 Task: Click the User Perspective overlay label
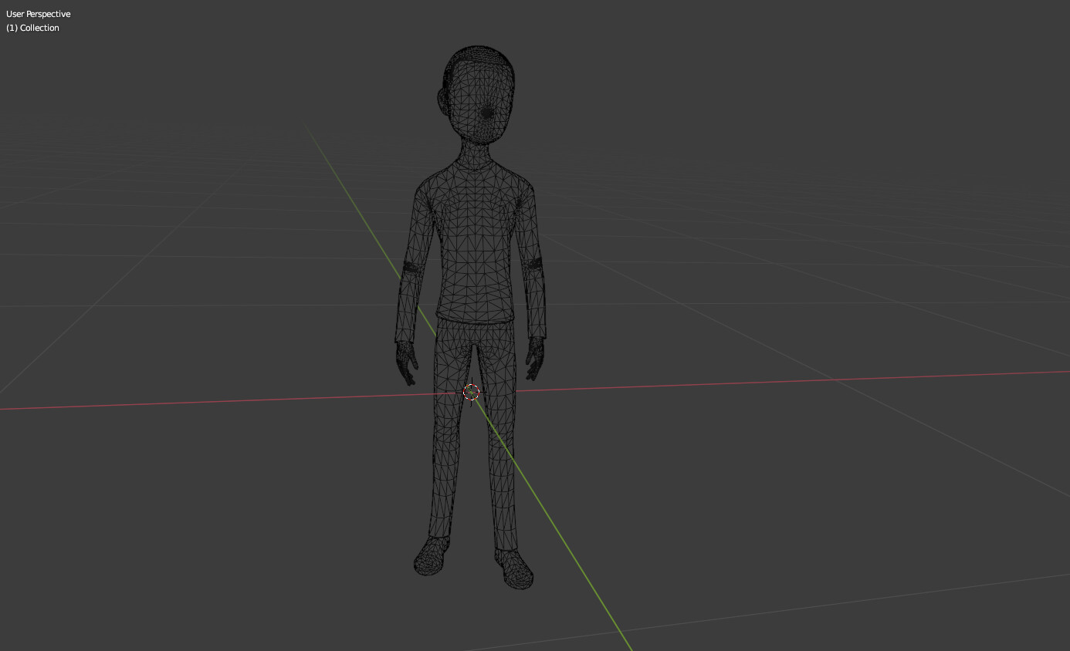pos(38,13)
